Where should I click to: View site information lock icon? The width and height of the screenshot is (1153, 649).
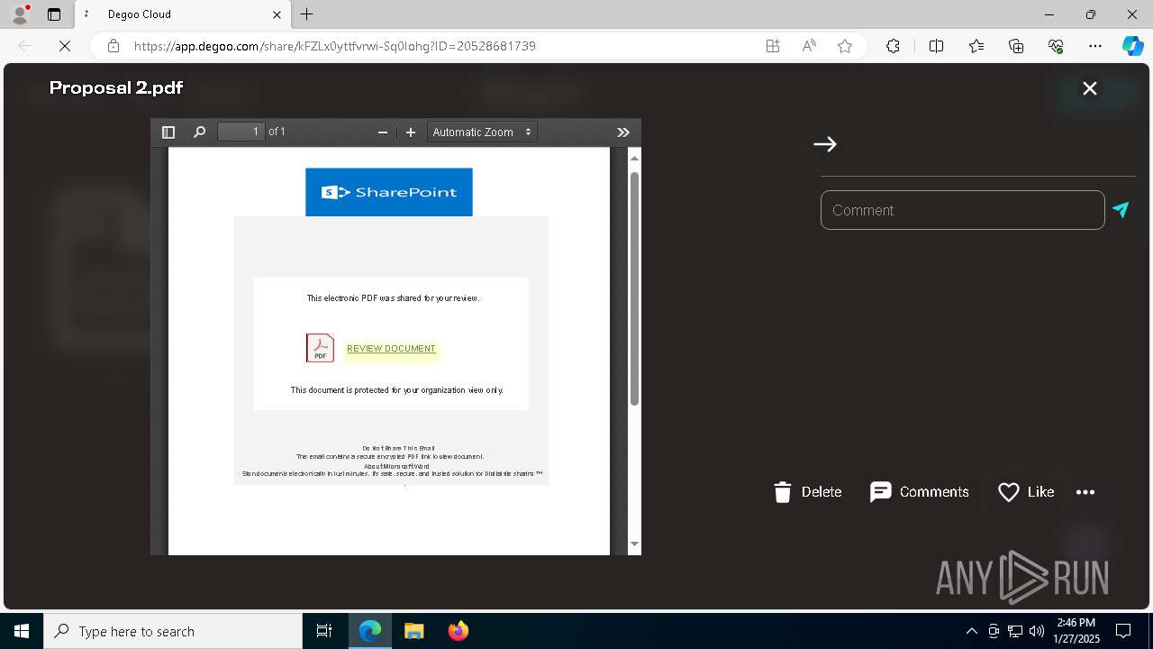click(x=113, y=46)
